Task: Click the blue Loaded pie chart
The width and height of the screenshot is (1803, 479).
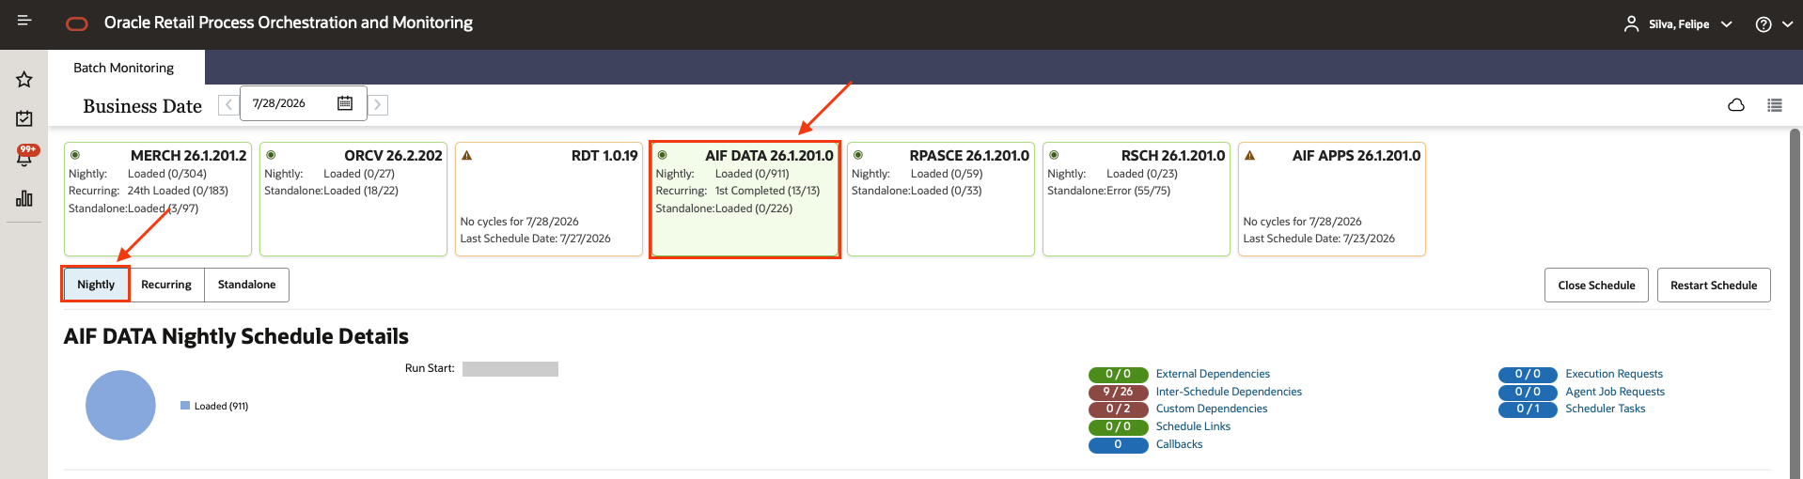Action: tap(120, 405)
